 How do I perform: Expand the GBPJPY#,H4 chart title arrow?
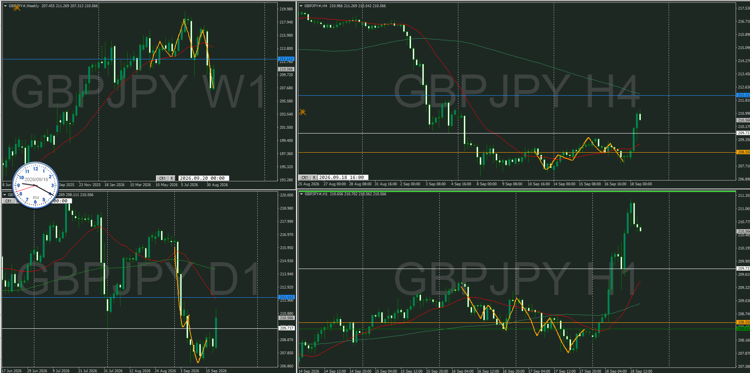pyautogui.click(x=301, y=6)
